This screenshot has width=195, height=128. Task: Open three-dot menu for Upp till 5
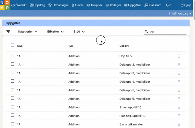[x=179, y=56]
